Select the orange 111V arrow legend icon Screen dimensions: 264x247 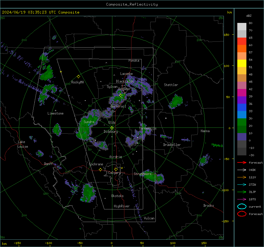[x=242, y=177]
